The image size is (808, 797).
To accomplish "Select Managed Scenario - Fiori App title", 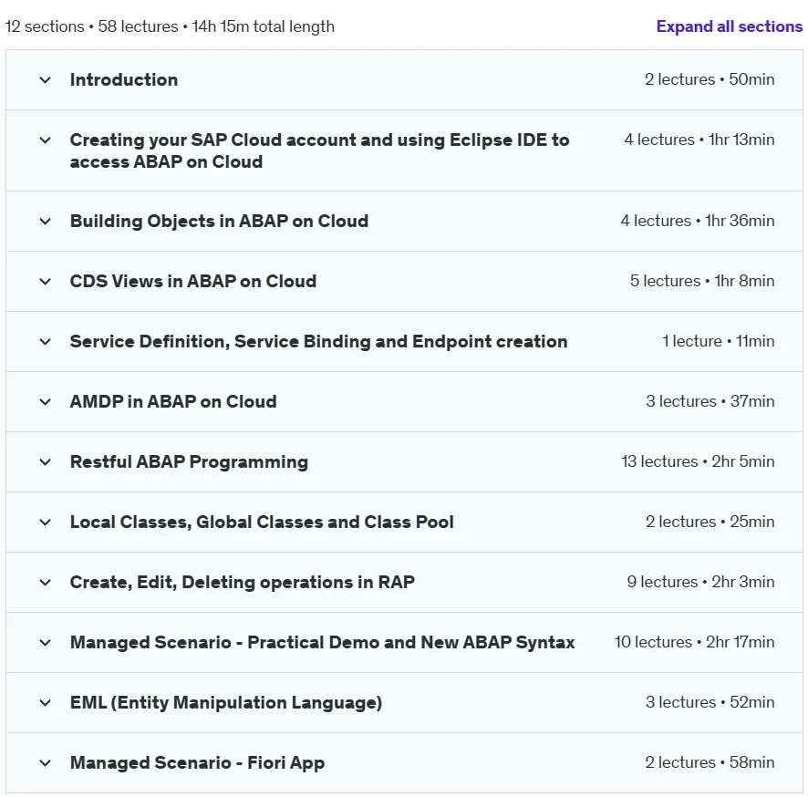I will (197, 763).
